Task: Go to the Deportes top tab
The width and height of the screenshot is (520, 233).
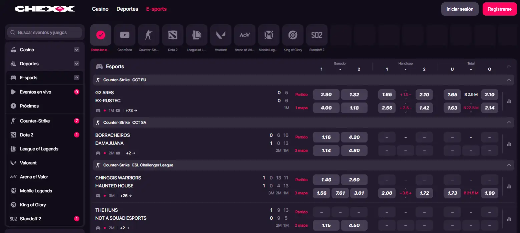Action: point(127,9)
